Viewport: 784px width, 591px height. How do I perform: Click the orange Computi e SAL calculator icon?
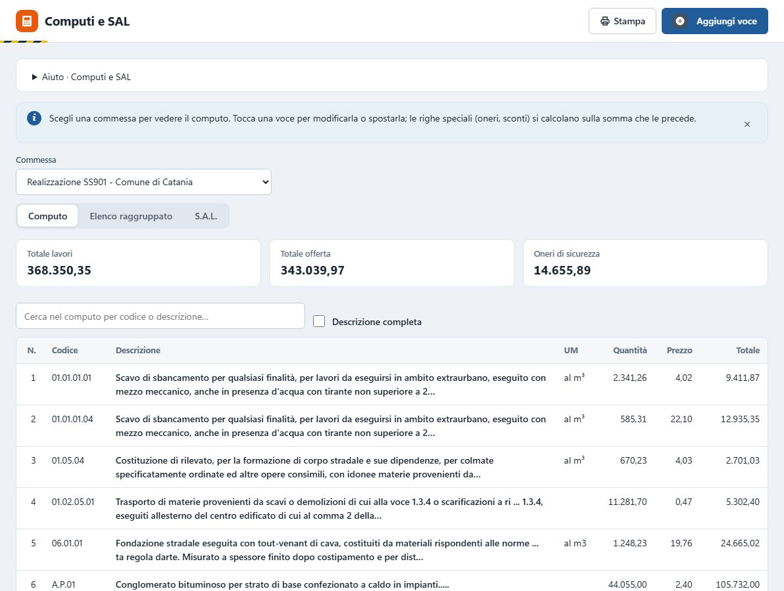pos(27,21)
